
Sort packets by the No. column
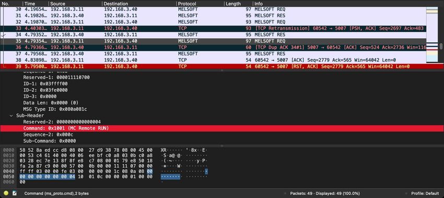(11, 4)
